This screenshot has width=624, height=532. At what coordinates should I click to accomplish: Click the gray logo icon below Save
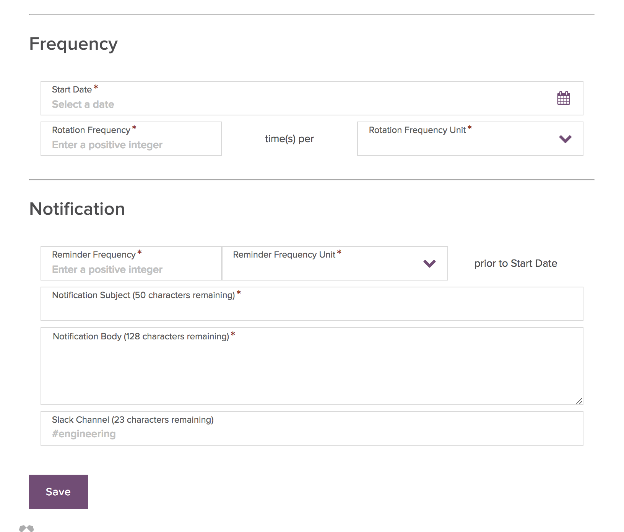pyautogui.click(x=26, y=528)
